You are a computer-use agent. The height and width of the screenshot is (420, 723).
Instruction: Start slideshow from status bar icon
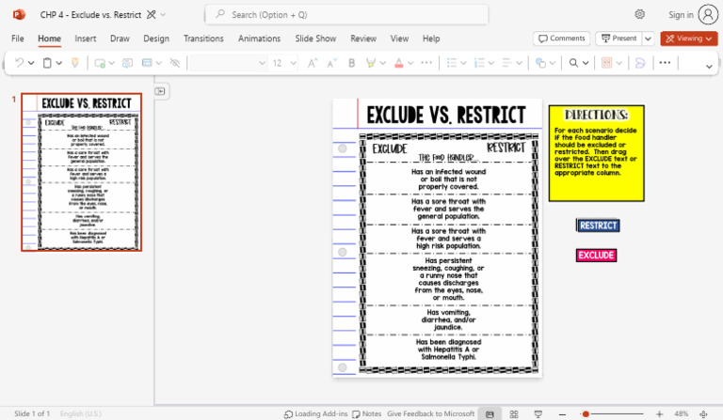click(x=538, y=414)
